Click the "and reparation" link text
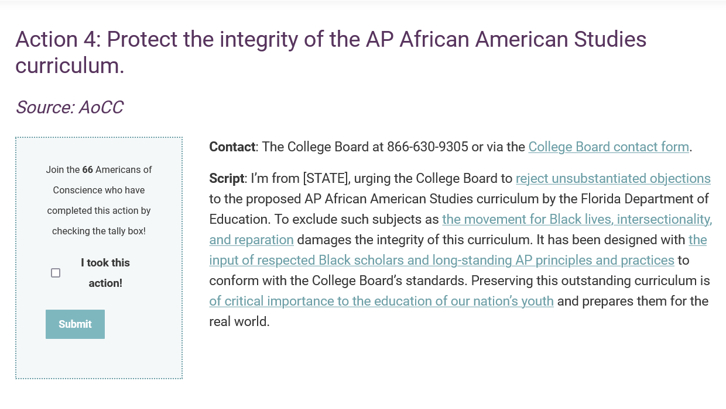This screenshot has width=726, height=409. [x=252, y=240]
